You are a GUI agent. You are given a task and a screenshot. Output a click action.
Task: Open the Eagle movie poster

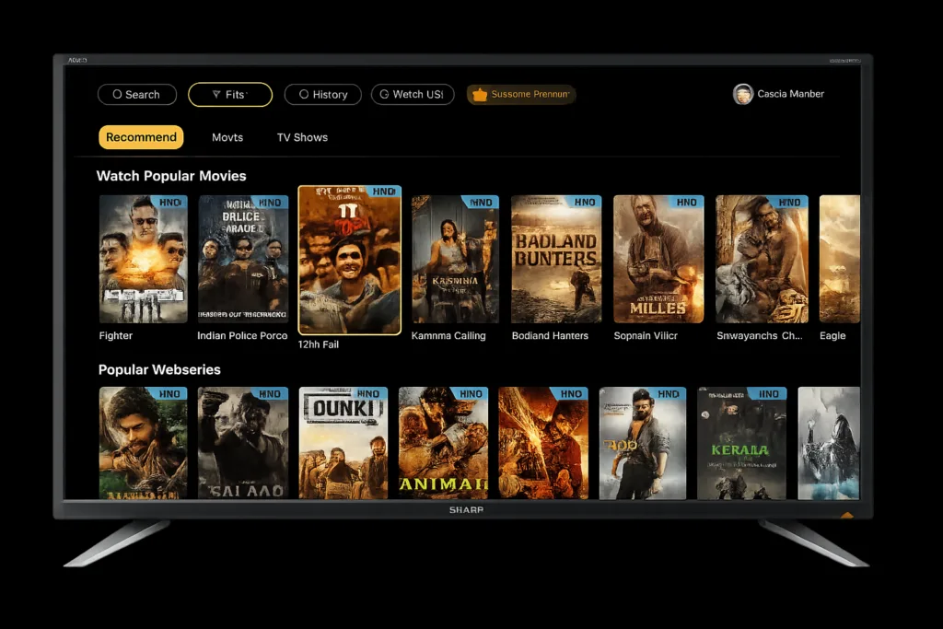click(840, 259)
